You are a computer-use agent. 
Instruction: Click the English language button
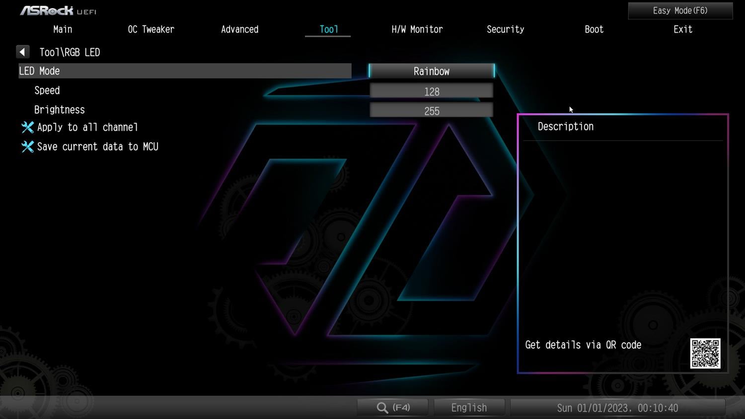(x=469, y=408)
